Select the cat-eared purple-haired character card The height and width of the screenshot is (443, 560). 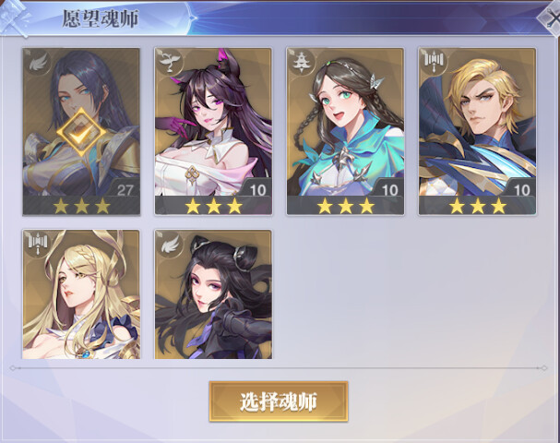213,131
